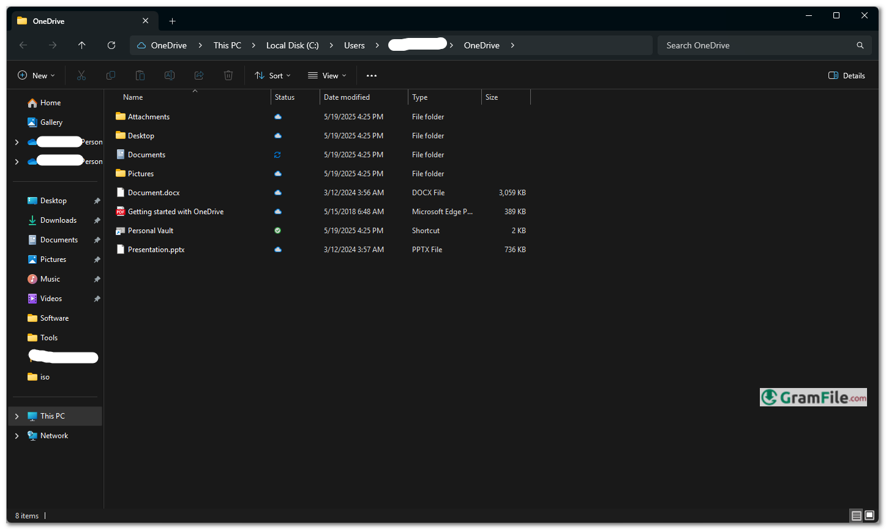The image size is (886, 530).
Task: Open the Sort options dropdown
Action: pos(273,76)
